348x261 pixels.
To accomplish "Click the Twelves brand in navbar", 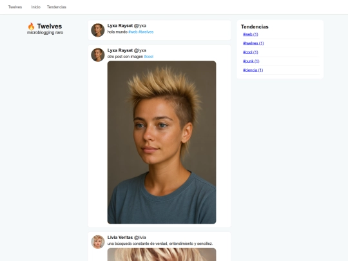I will pos(15,7).
